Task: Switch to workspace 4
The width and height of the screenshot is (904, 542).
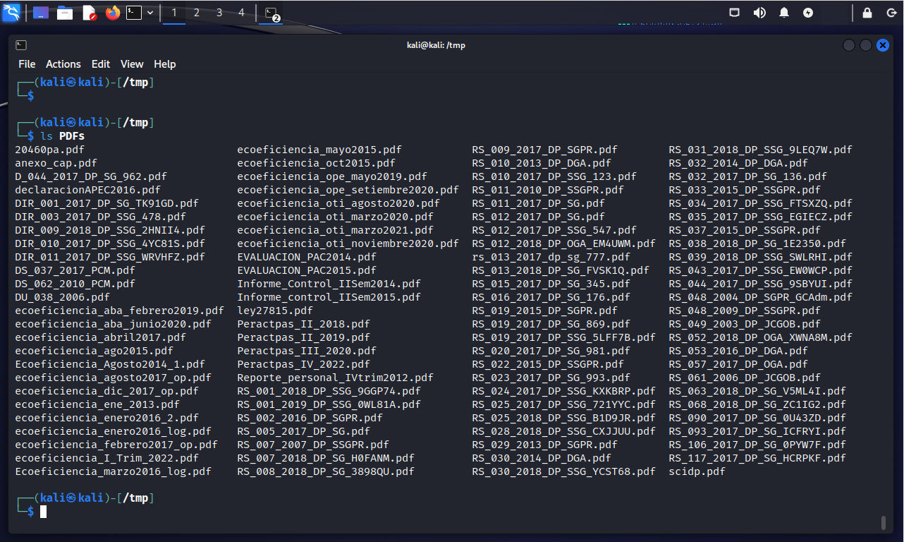Action: point(241,13)
